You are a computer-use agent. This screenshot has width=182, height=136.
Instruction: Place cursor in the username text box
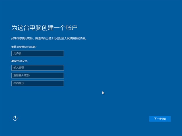[x=38, y=54]
